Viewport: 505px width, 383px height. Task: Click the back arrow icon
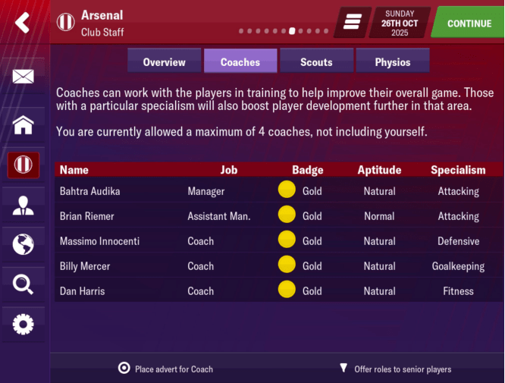pos(23,23)
